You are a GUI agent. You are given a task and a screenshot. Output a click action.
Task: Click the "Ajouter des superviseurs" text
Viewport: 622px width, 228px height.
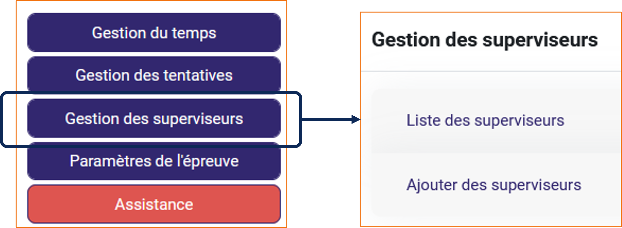tap(494, 185)
